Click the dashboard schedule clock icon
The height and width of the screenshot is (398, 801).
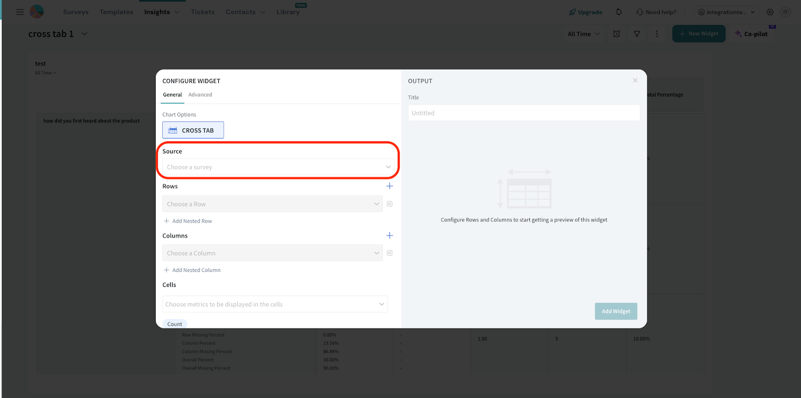tap(617, 34)
